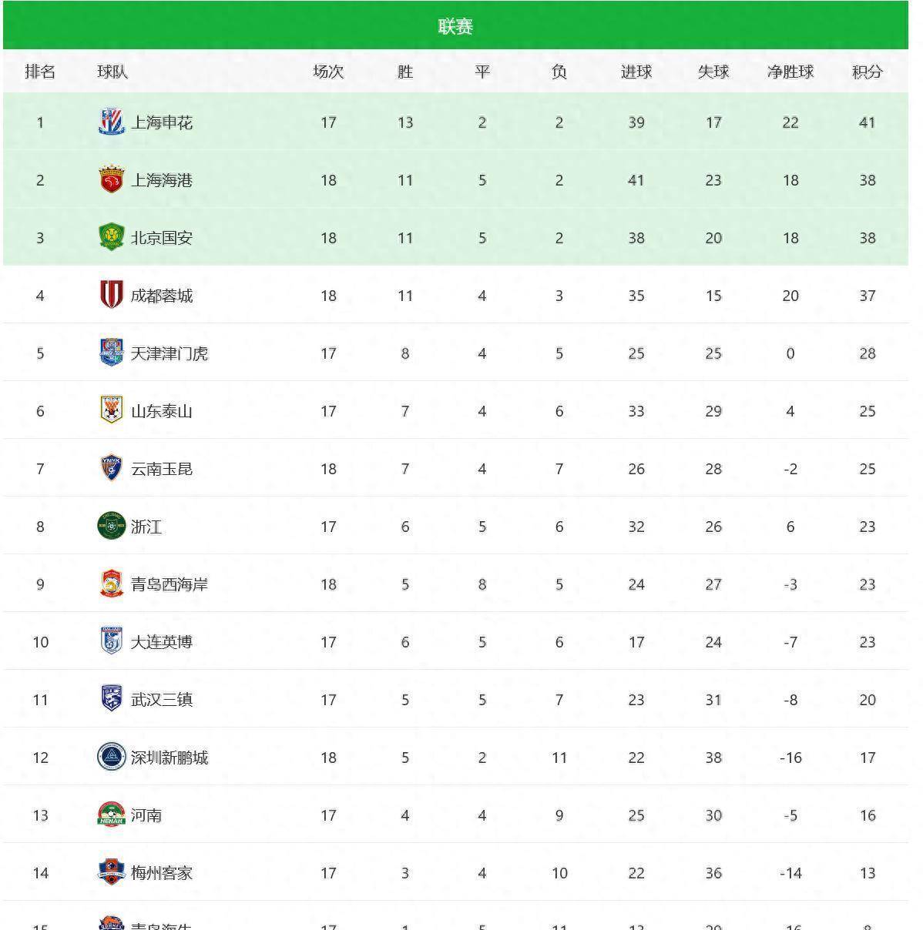Open the 武汉三镇 team name link
Image resolution: width=923 pixels, height=930 pixels.
pos(162,700)
